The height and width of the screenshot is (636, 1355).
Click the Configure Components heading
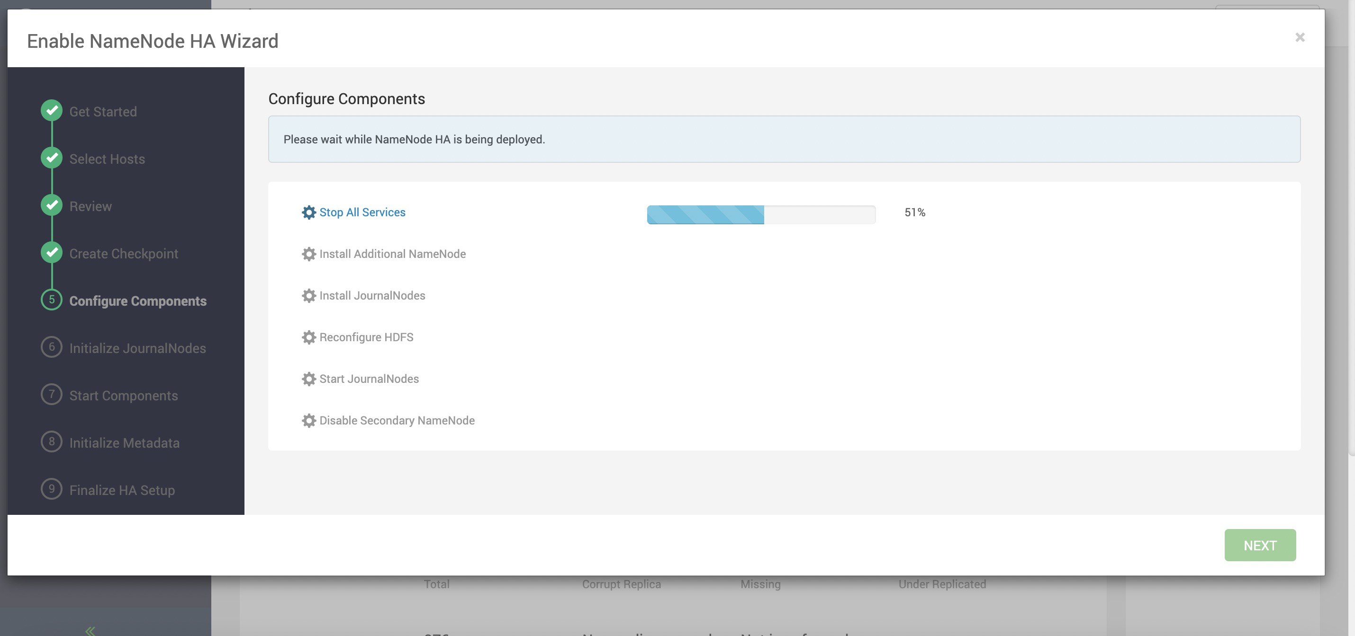tap(347, 99)
